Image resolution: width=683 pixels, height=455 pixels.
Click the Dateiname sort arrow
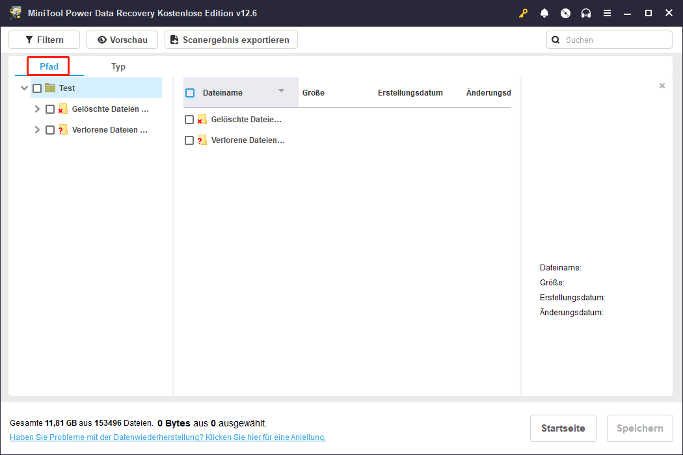tap(282, 90)
